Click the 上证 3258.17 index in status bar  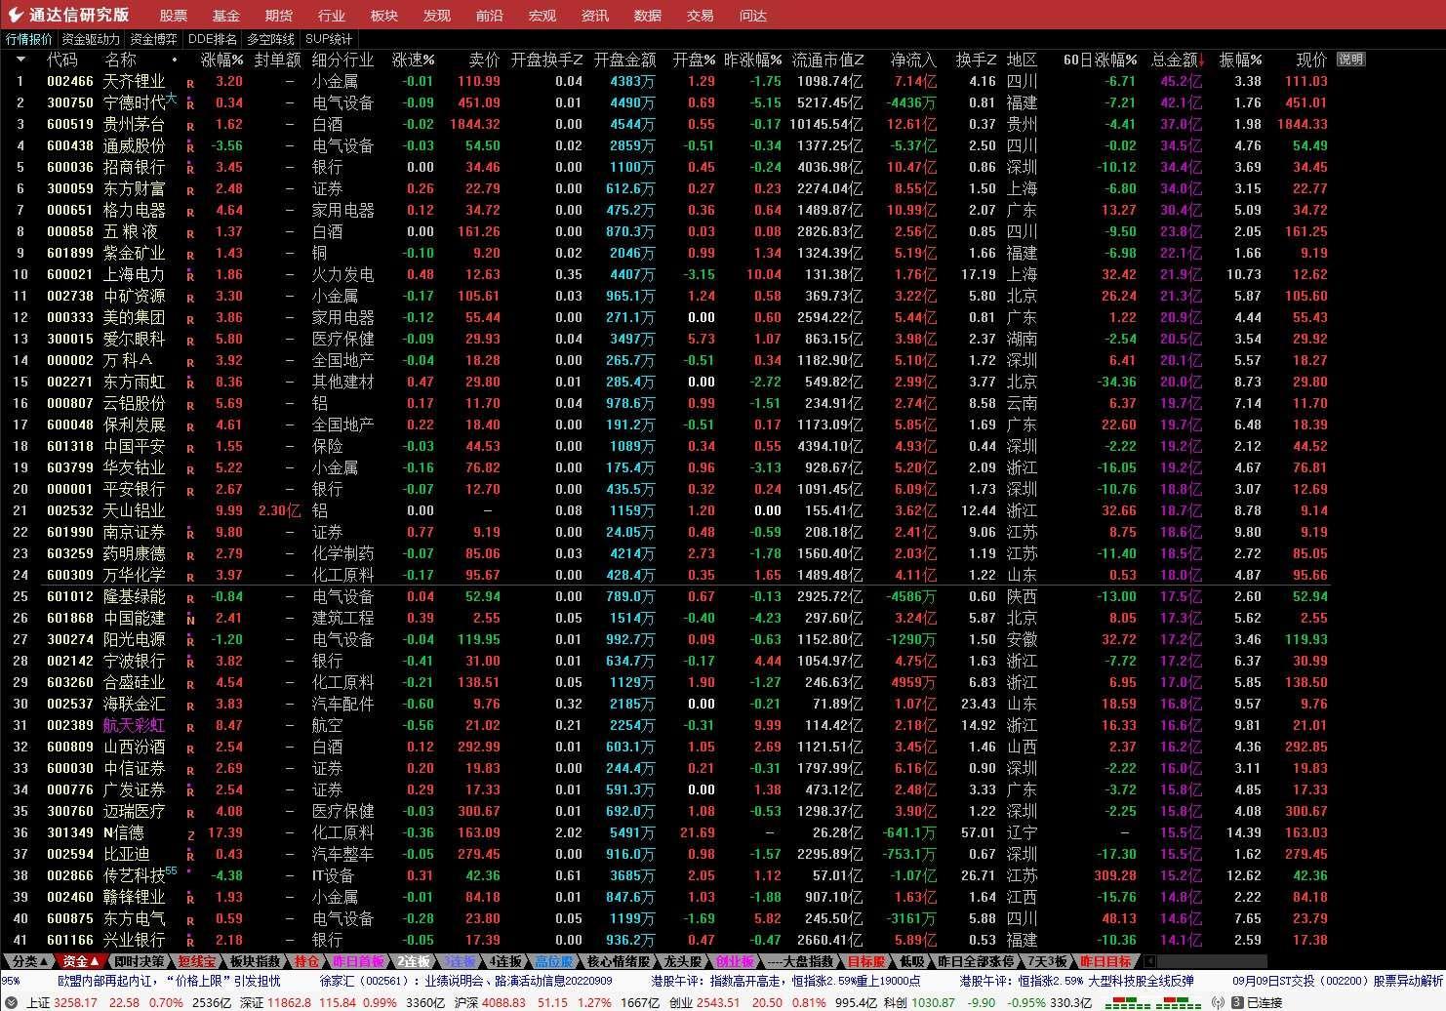click(60, 1002)
